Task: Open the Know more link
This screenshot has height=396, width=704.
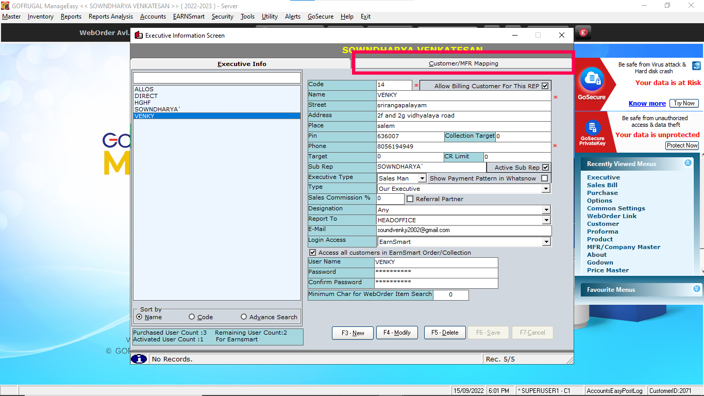Action: (x=647, y=103)
